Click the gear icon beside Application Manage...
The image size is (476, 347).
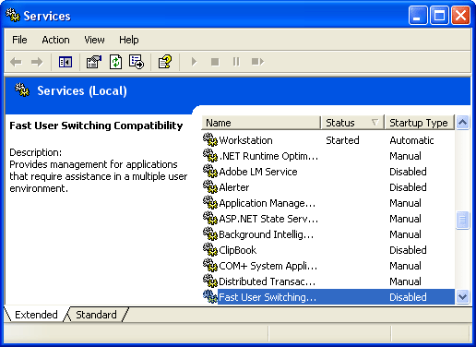click(210, 202)
